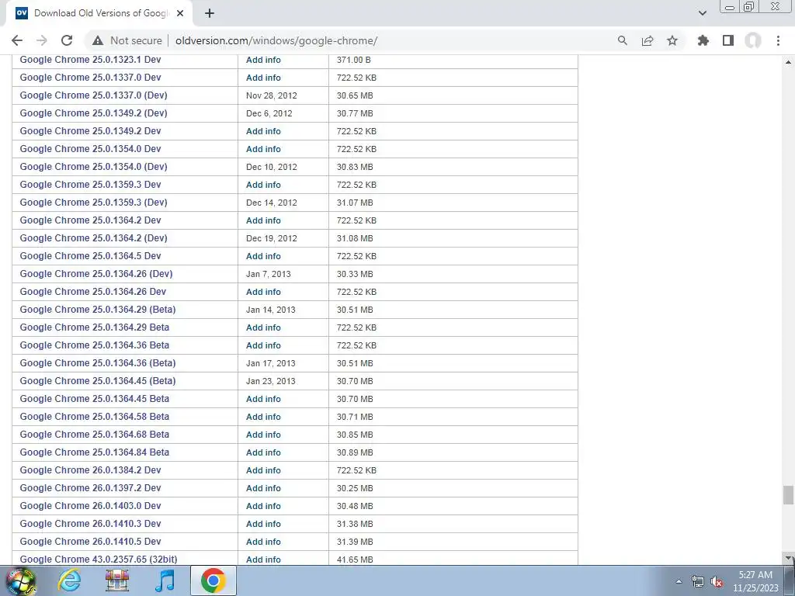
Task: Open Google Chrome 25.0.1323.1 Dev link
Action: pyautogui.click(x=90, y=60)
